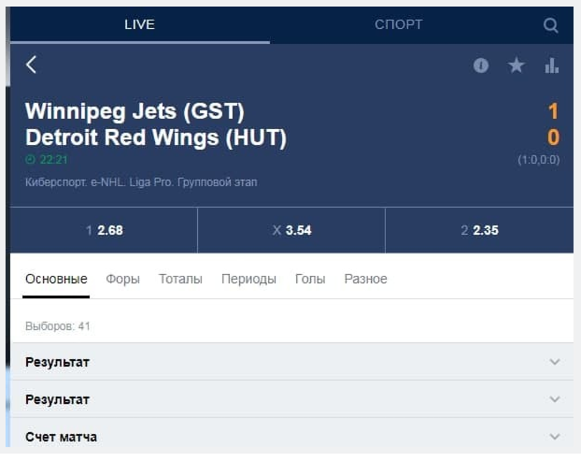581x462 pixels.
Task: Add match to favorites with star
Action: pos(516,66)
